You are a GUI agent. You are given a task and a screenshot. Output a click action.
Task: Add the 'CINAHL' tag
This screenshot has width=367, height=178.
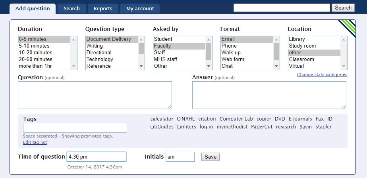tap(186, 119)
